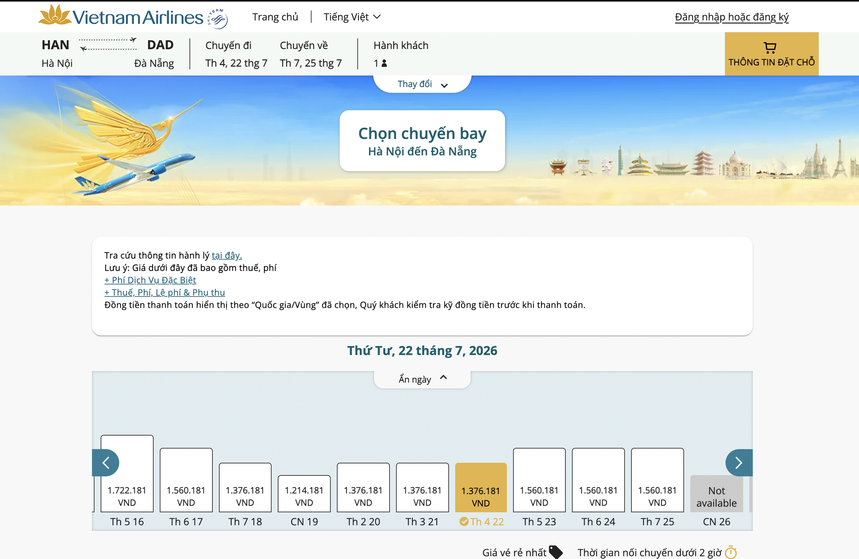Expand the Thay đổi search panel
This screenshot has width=859, height=559.
pyautogui.click(x=422, y=84)
